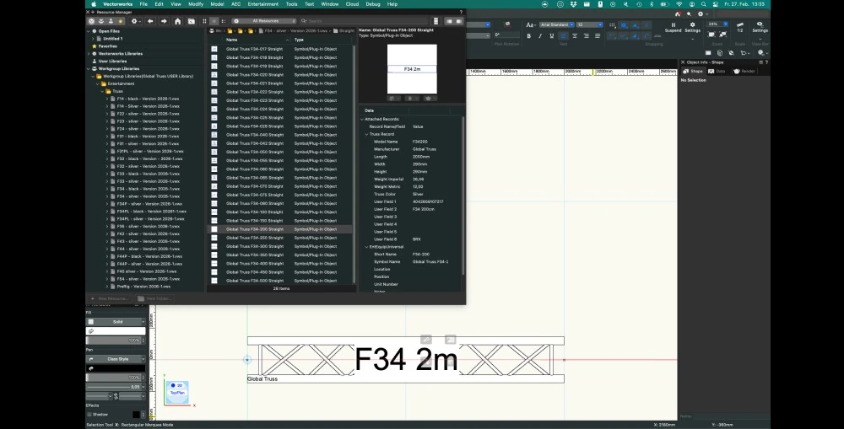Click the forward arrow in Resource Manager
This screenshot has width=844, height=429.
163,21
